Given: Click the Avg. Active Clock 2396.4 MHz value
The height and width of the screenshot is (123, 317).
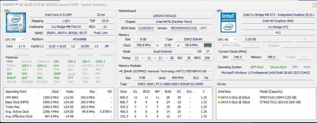Looking at the screenshot, I should pyautogui.click(x=51, y=112).
